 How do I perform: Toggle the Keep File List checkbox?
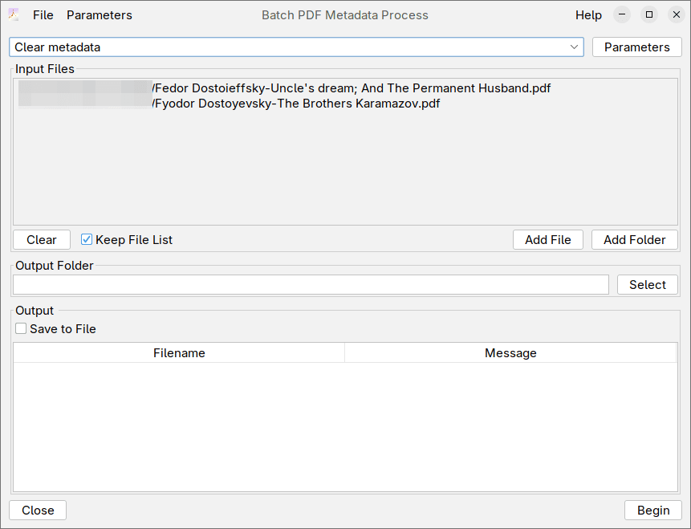click(86, 239)
